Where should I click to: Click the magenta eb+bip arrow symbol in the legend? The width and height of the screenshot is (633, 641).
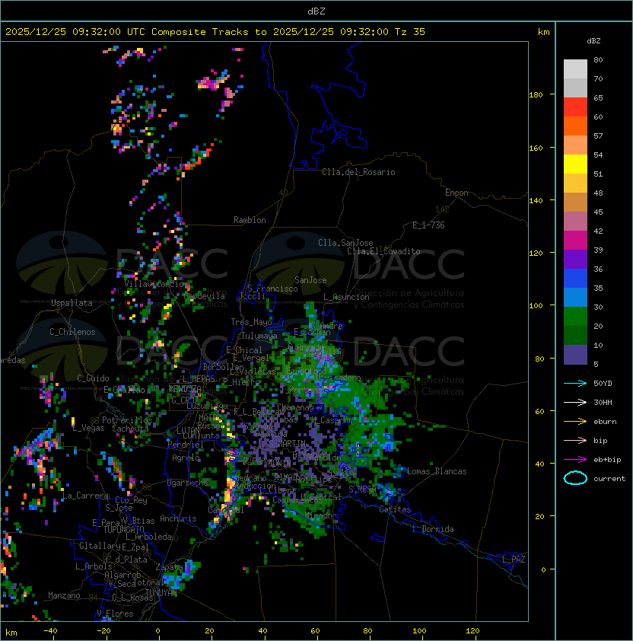[x=575, y=460]
